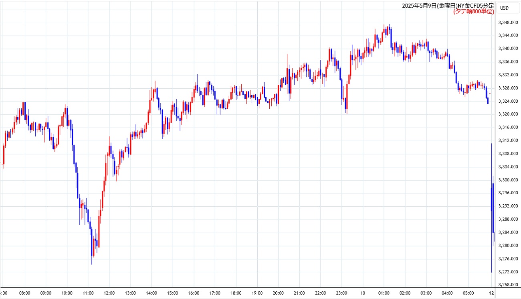Image resolution: width=521 pixels, height=299 pixels.
Task: Click price label 3,280.000 on the axis
Action: [508, 246]
